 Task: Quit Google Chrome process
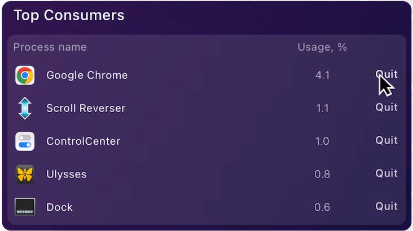click(386, 74)
